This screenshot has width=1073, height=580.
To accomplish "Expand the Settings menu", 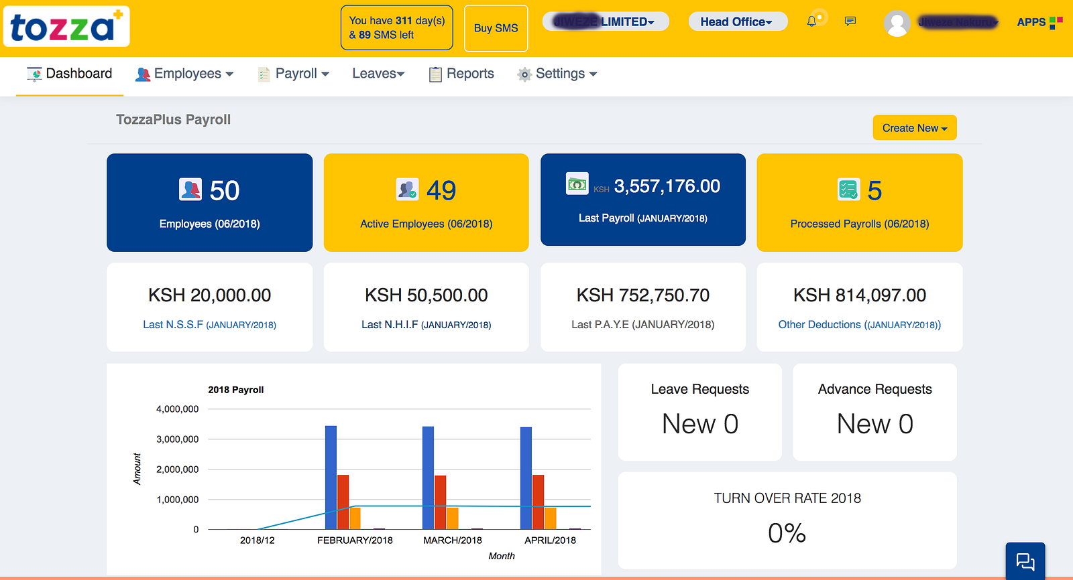I will pyautogui.click(x=557, y=74).
